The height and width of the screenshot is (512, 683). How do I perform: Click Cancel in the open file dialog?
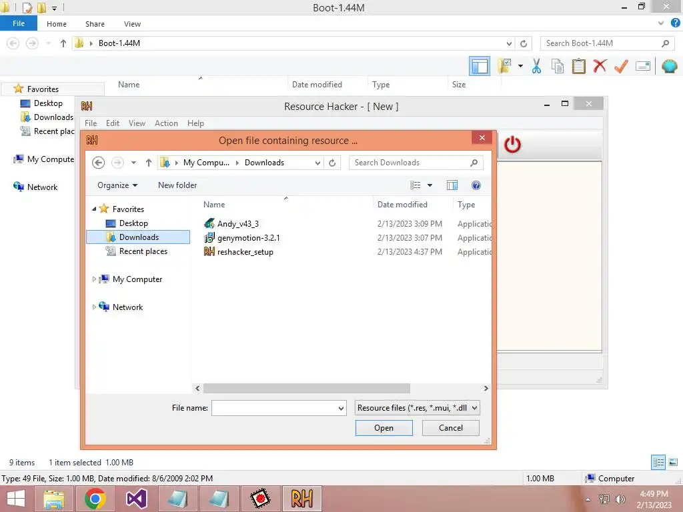pyautogui.click(x=450, y=428)
